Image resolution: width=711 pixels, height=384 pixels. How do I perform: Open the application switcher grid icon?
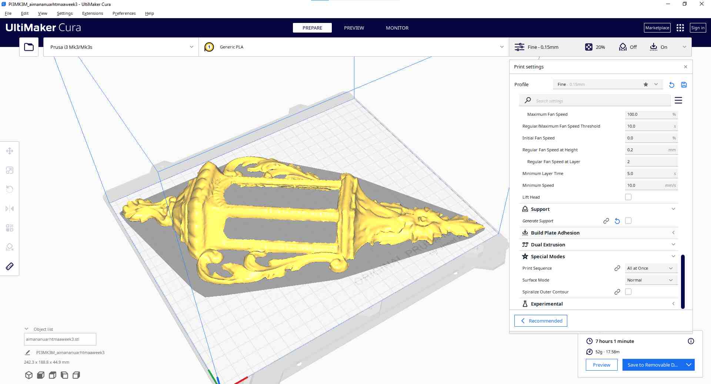click(x=680, y=28)
